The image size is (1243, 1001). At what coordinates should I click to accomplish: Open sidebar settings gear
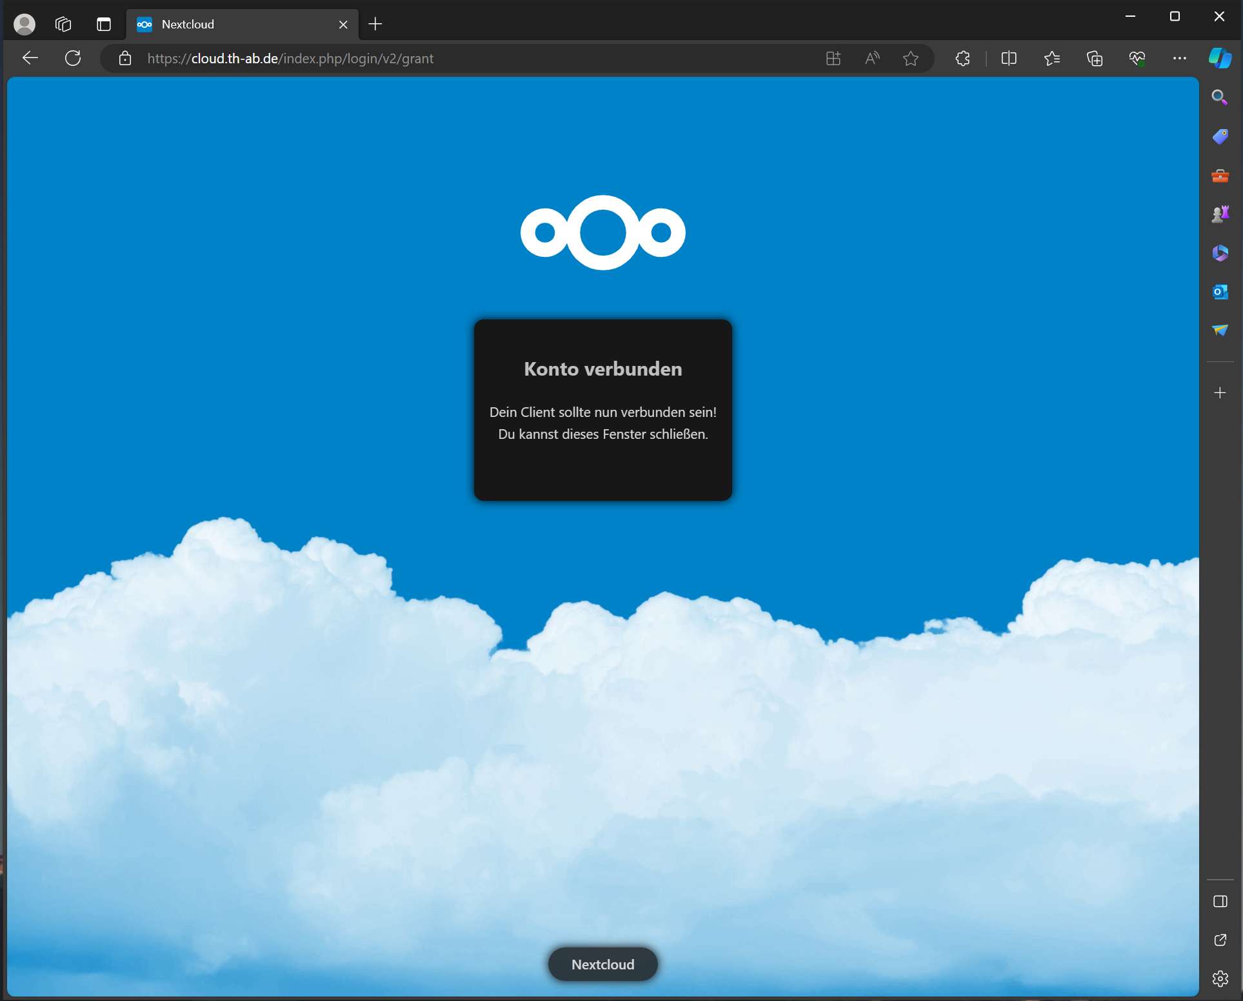(x=1220, y=978)
